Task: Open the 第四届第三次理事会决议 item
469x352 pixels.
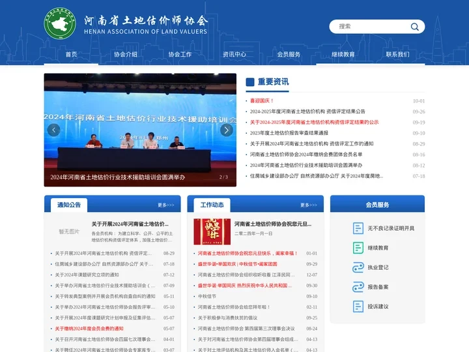Action: (246, 329)
